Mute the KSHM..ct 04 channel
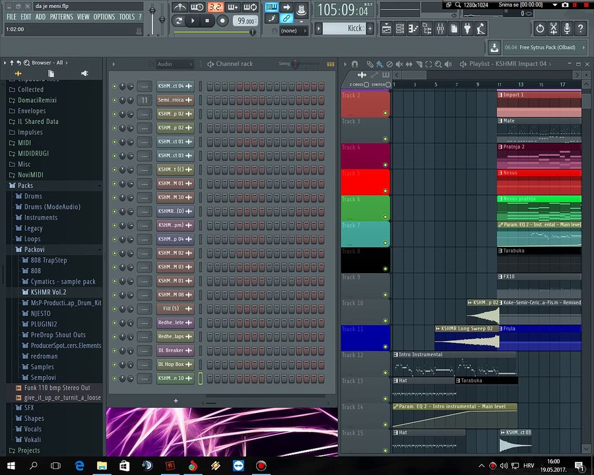 click(x=114, y=86)
